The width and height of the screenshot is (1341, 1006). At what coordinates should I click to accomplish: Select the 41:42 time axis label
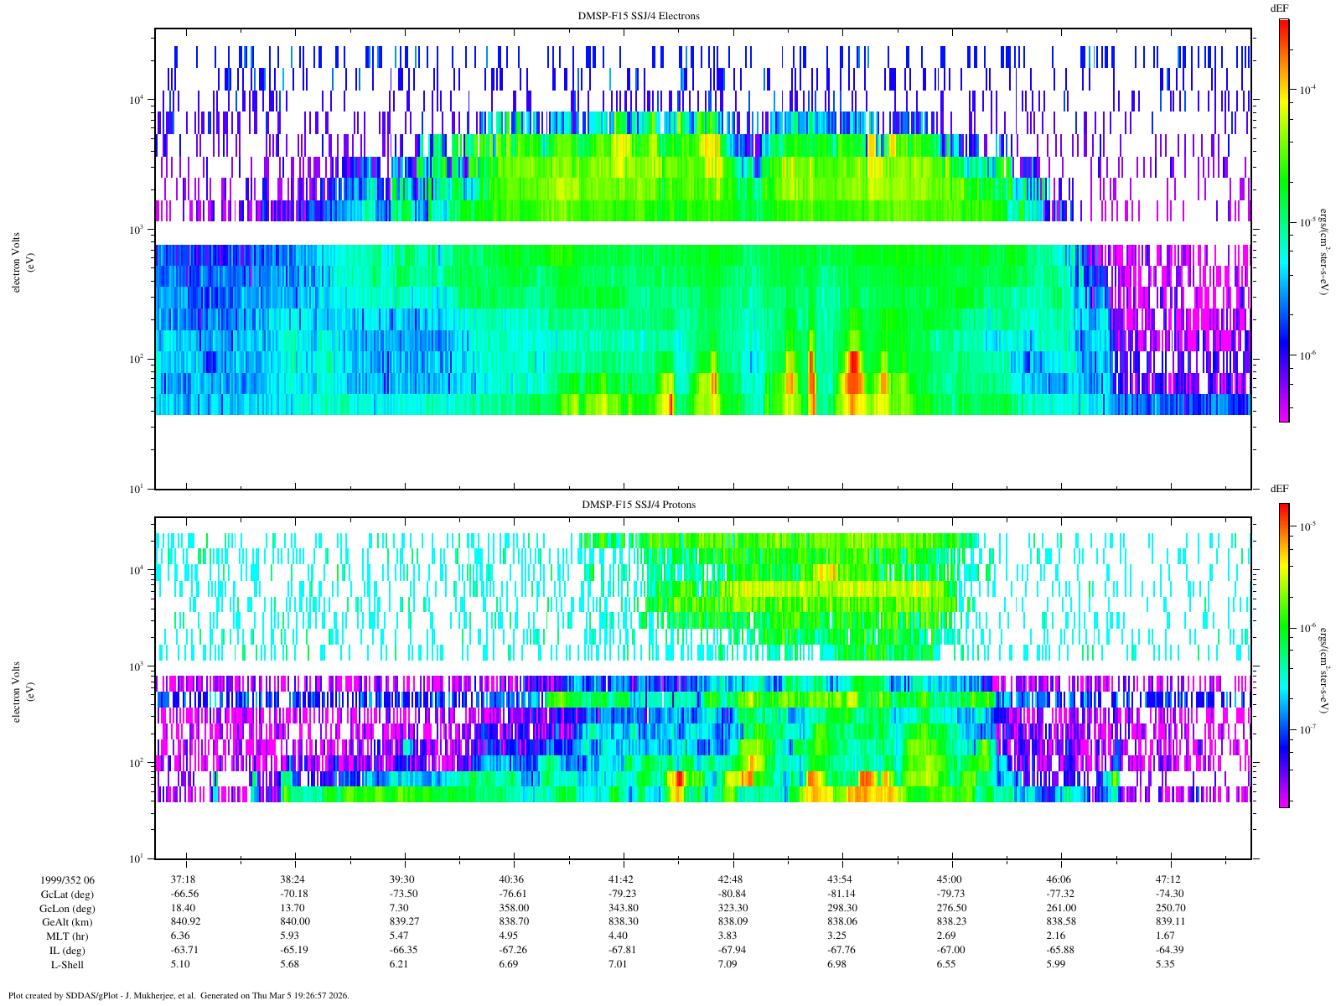point(621,879)
